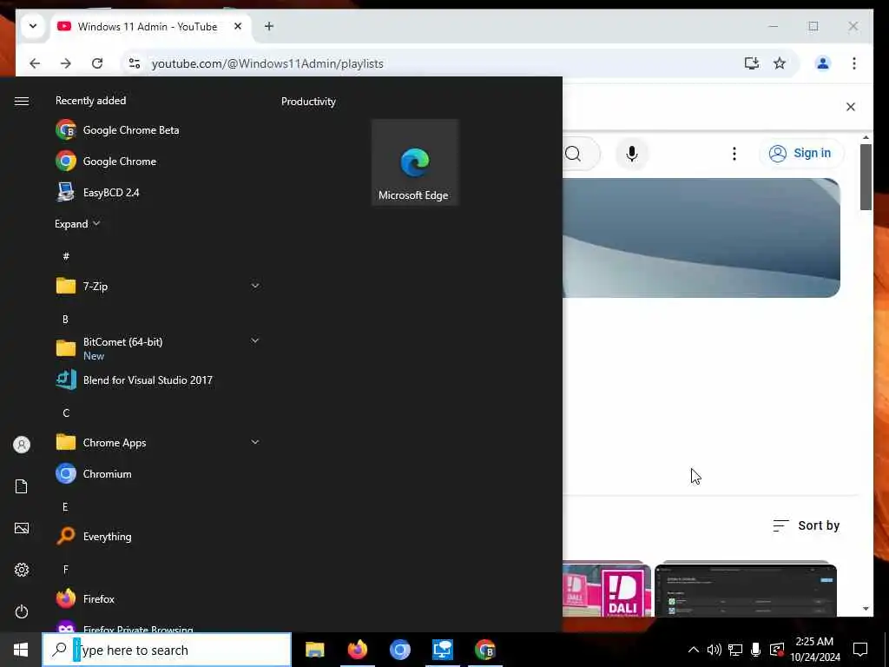This screenshot has width=889, height=667.
Task: Open the notification center
Action: tap(860, 650)
